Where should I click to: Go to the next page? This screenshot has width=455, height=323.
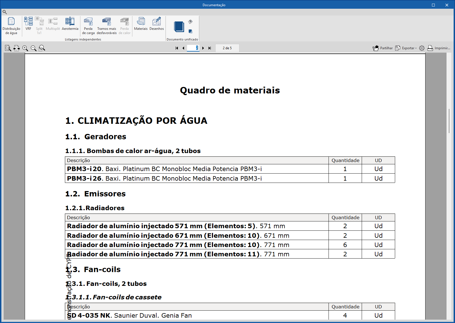[x=203, y=48]
